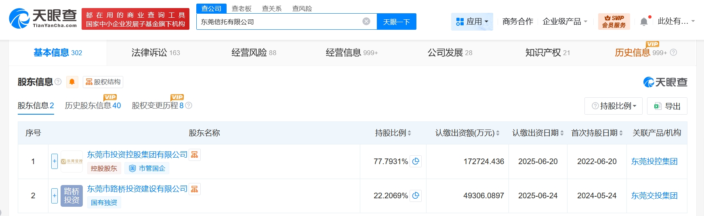
Task: Sort by 认缴出资额 column header
Action: coord(467,133)
